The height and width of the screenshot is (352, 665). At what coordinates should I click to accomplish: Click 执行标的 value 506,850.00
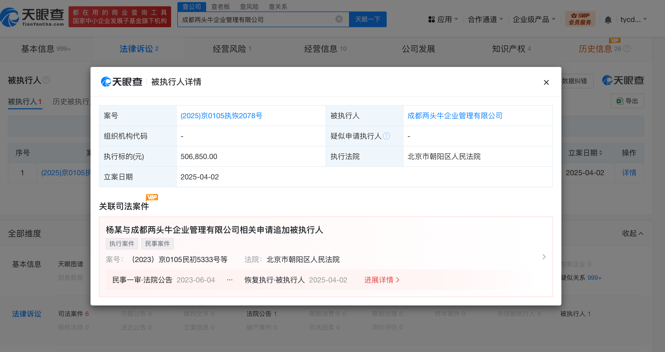199,156
